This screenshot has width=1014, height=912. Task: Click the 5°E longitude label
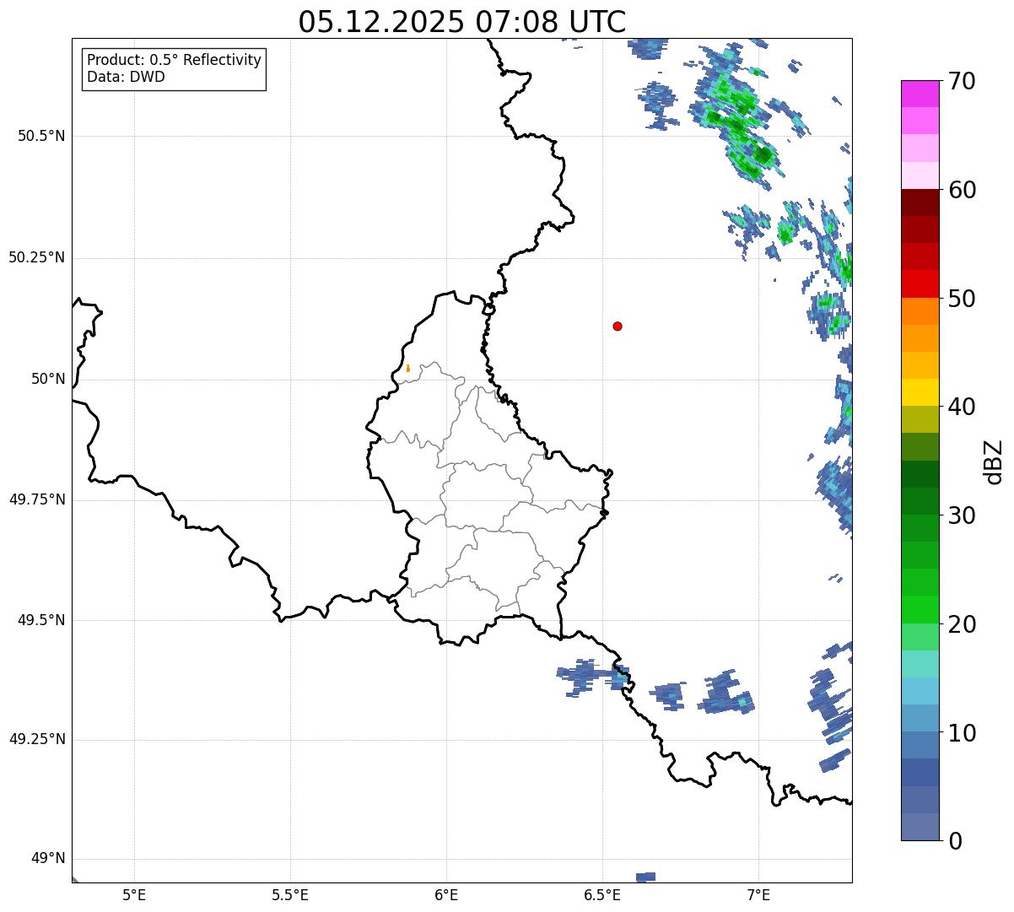pyautogui.click(x=134, y=894)
